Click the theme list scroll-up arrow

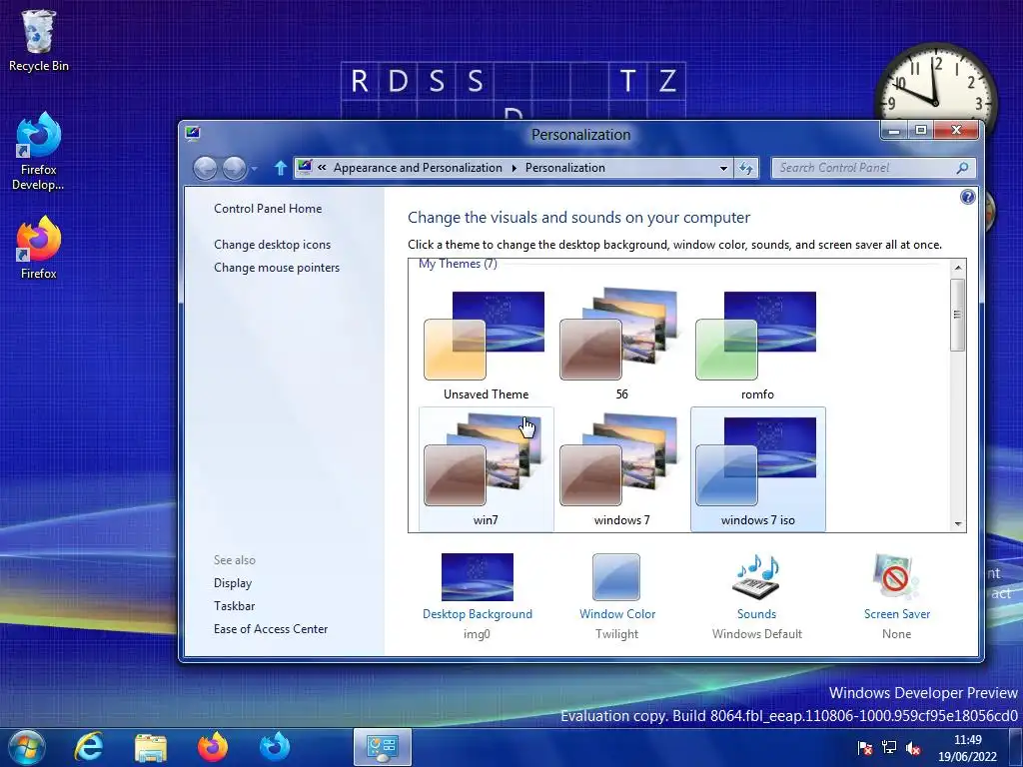[958, 268]
